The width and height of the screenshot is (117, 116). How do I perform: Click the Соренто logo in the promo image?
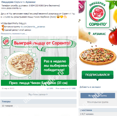6,42
